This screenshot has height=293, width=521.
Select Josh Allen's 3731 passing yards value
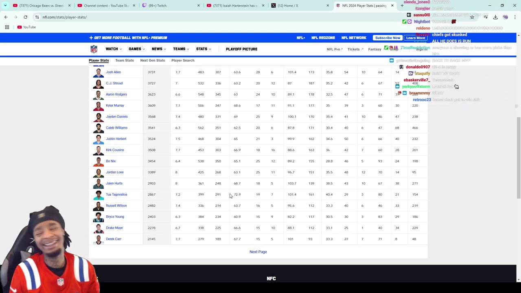pyautogui.click(x=151, y=72)
